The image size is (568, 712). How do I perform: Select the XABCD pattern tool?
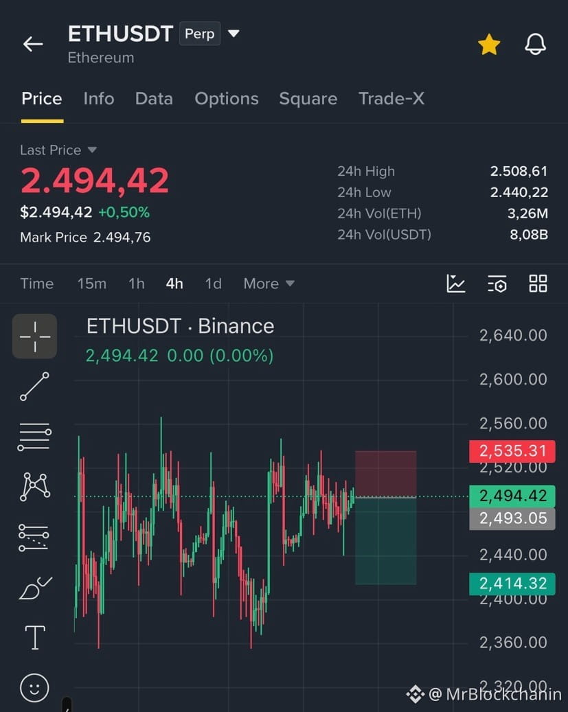[35, 486]
